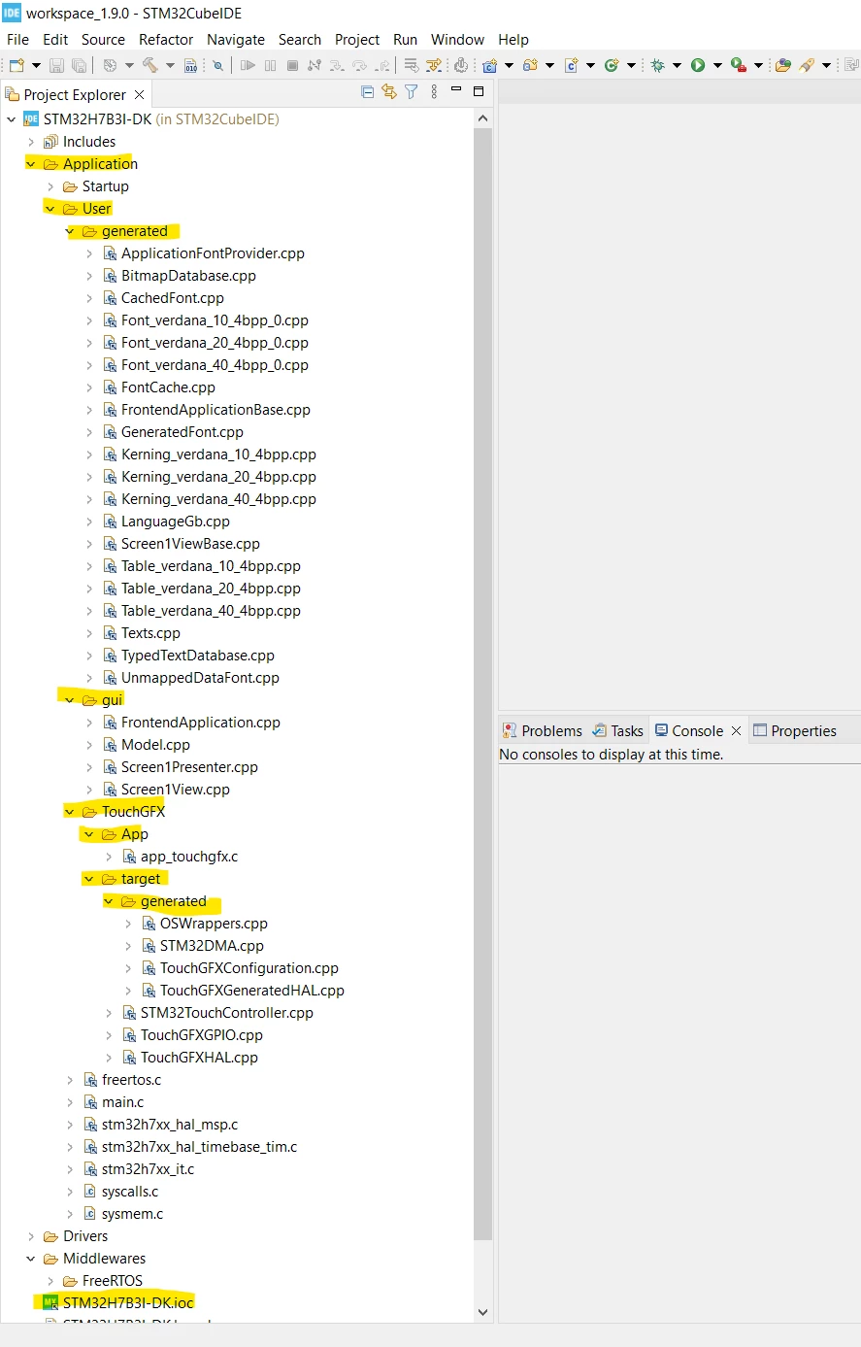Viewport: 861px width, 1347px height.
Task: Select TouchGFXHAL.cpp file
Action: 199,1058
